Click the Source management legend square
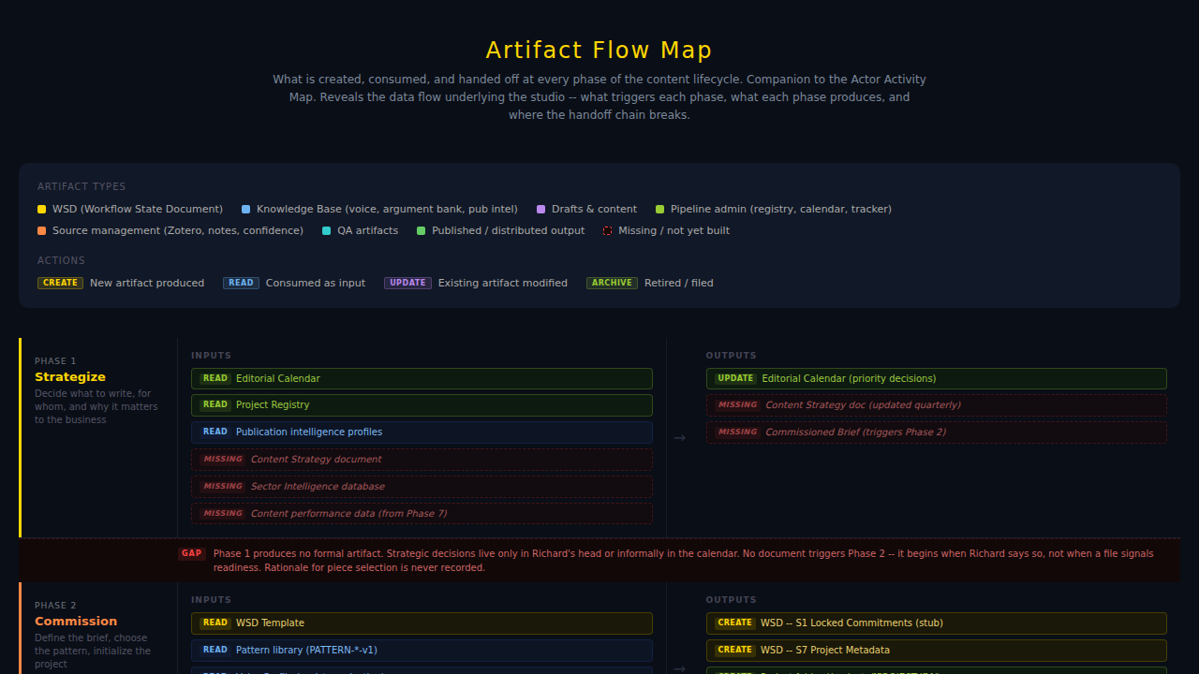This screenshot has width=1199, height=674. point(41,230)
